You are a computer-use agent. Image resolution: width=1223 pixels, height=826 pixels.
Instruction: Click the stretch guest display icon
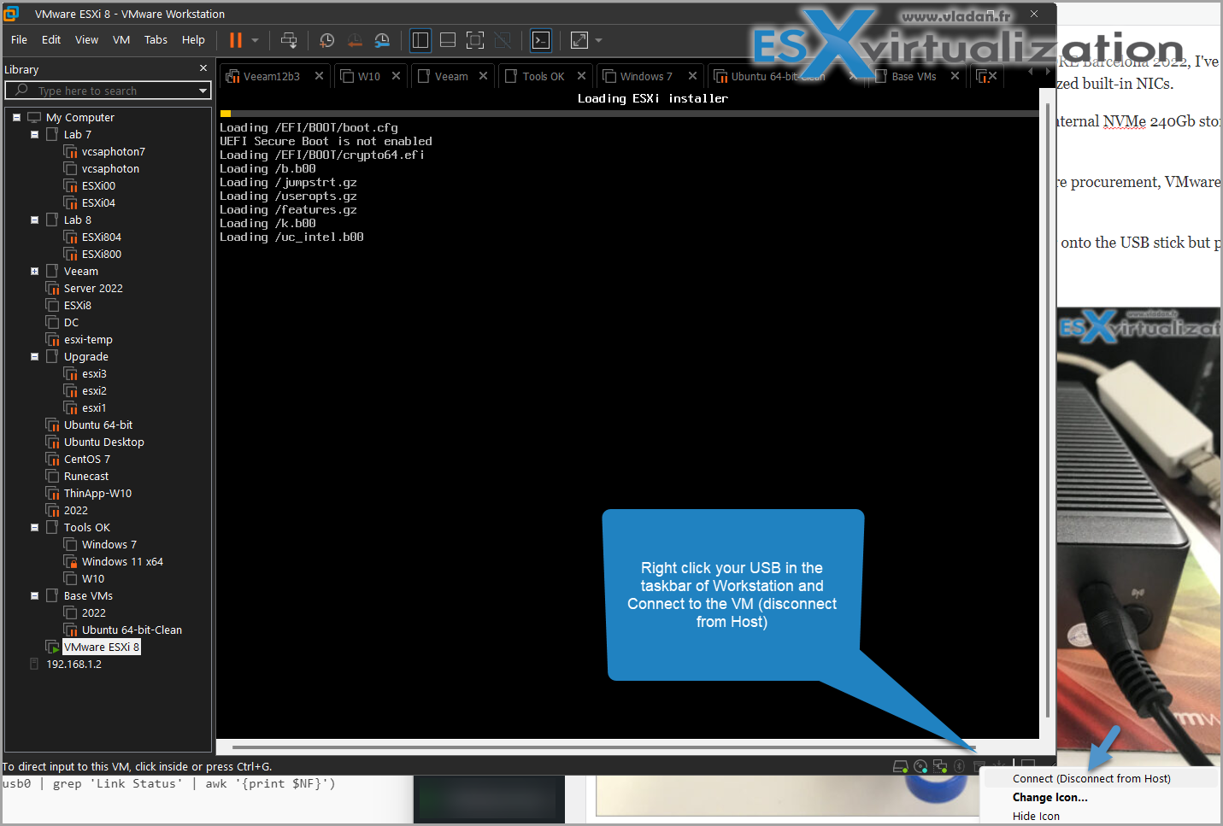pyautogui.click(x=579, y=40)
